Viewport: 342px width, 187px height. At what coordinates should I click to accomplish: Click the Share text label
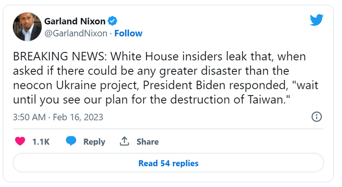(x=148, y=142)
